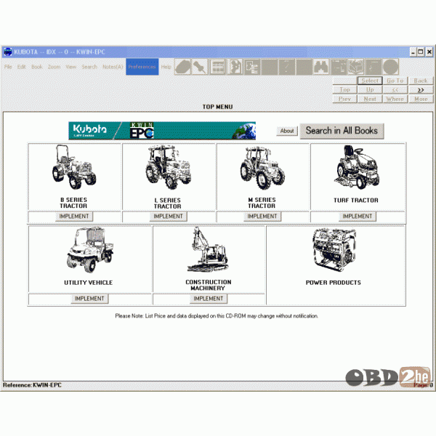Open the highlighted Preferences menu
The image size is (436, 436).
pyautogui.click(x=142, y=67)
